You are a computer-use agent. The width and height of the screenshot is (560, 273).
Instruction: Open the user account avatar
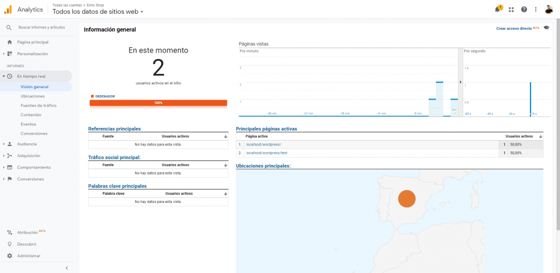tap(549, 10)
